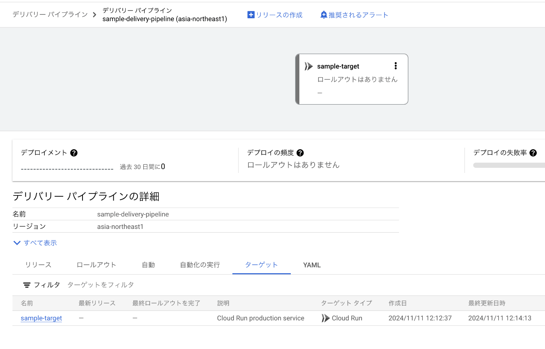
Task: Click the sample-target pipeline card title
Action: 338,66
